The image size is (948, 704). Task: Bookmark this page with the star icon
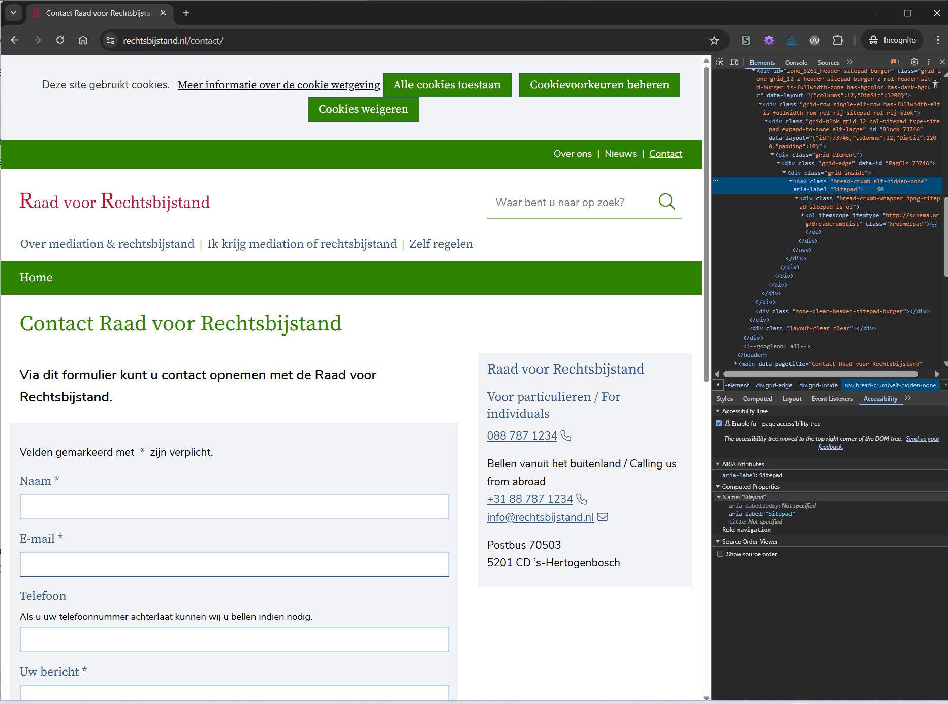[x=714, y=40]
